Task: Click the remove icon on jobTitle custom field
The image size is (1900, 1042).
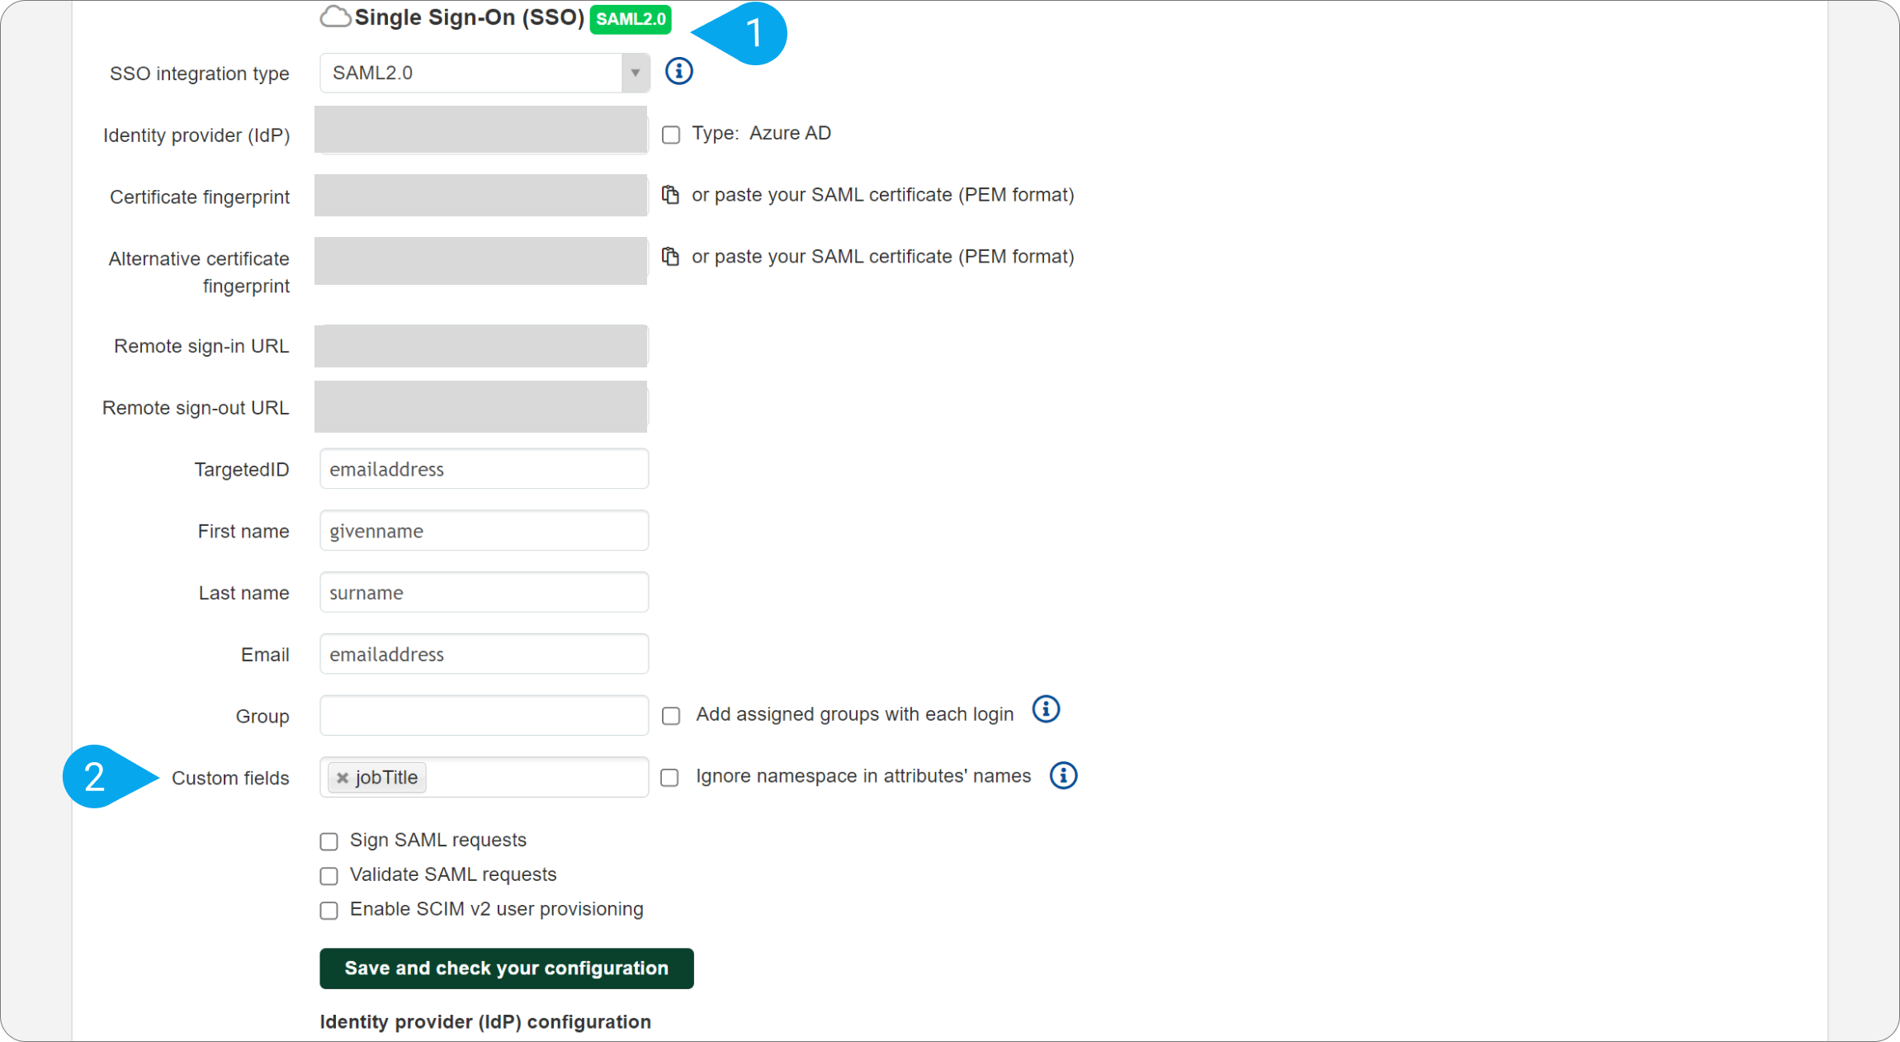Action: click(x=340, y=776)
